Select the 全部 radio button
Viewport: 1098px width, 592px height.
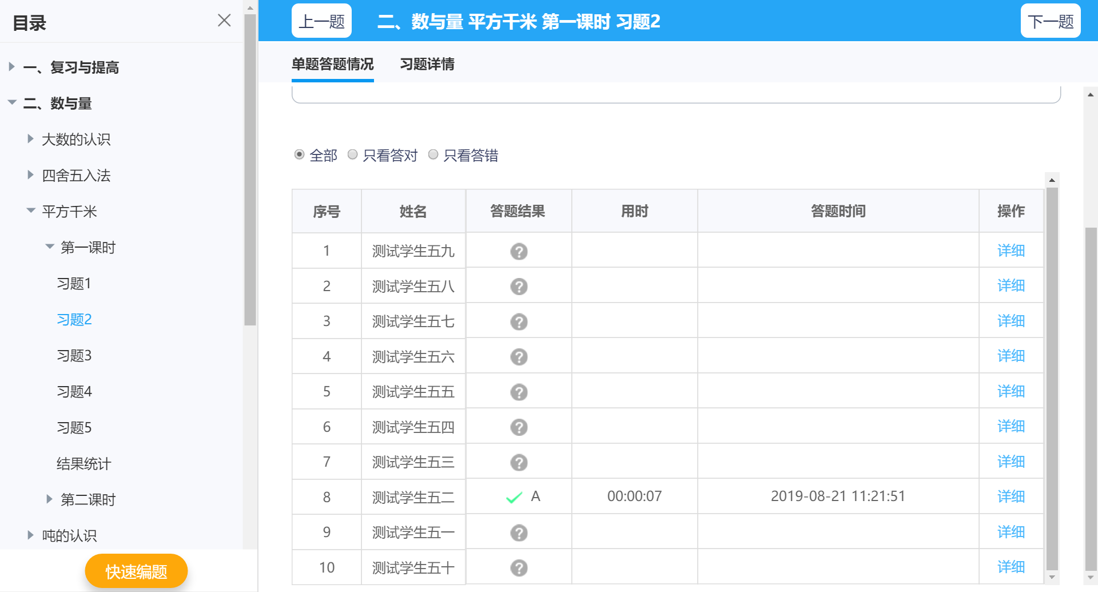point(299,154)
